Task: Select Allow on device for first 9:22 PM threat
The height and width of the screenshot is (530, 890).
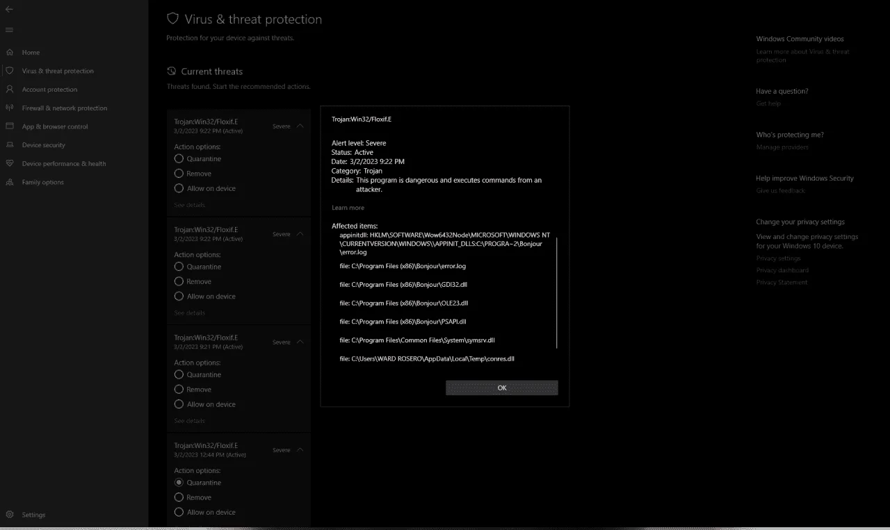Action: click(179, 188)
